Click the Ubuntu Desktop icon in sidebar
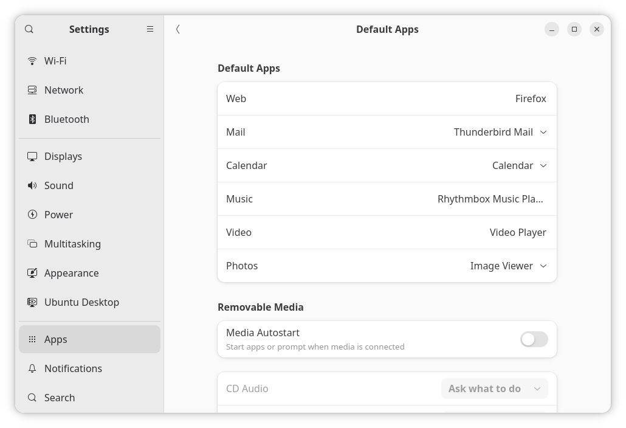Viewport: 626px width, 428px height. tap(32, 302)
